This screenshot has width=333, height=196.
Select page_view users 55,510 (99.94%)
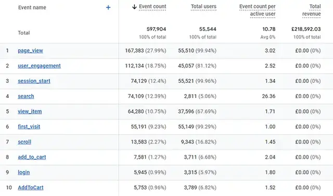(197, 51)
